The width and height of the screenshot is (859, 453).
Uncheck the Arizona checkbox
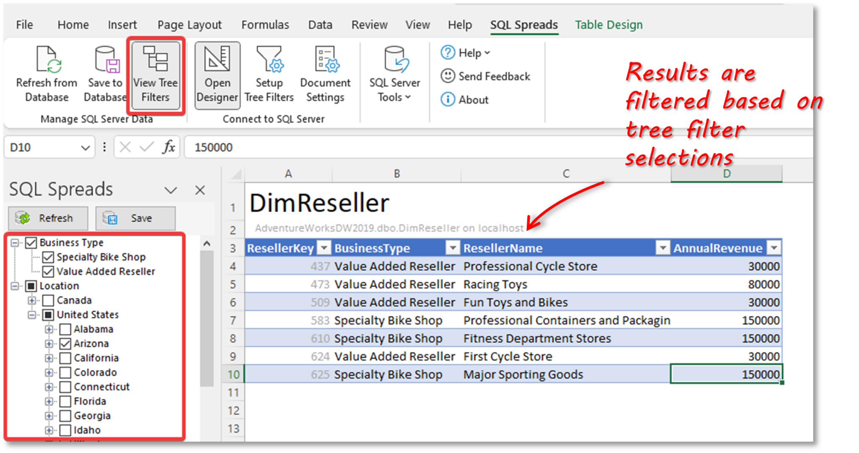(x=65, y=344)
